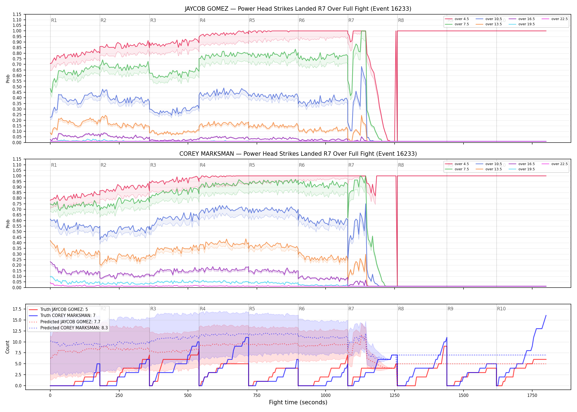Click 'over 22.5' legend entry in Corey Marksman chart
The height and width of the screenshot is (412, 577).
[555, 164]
